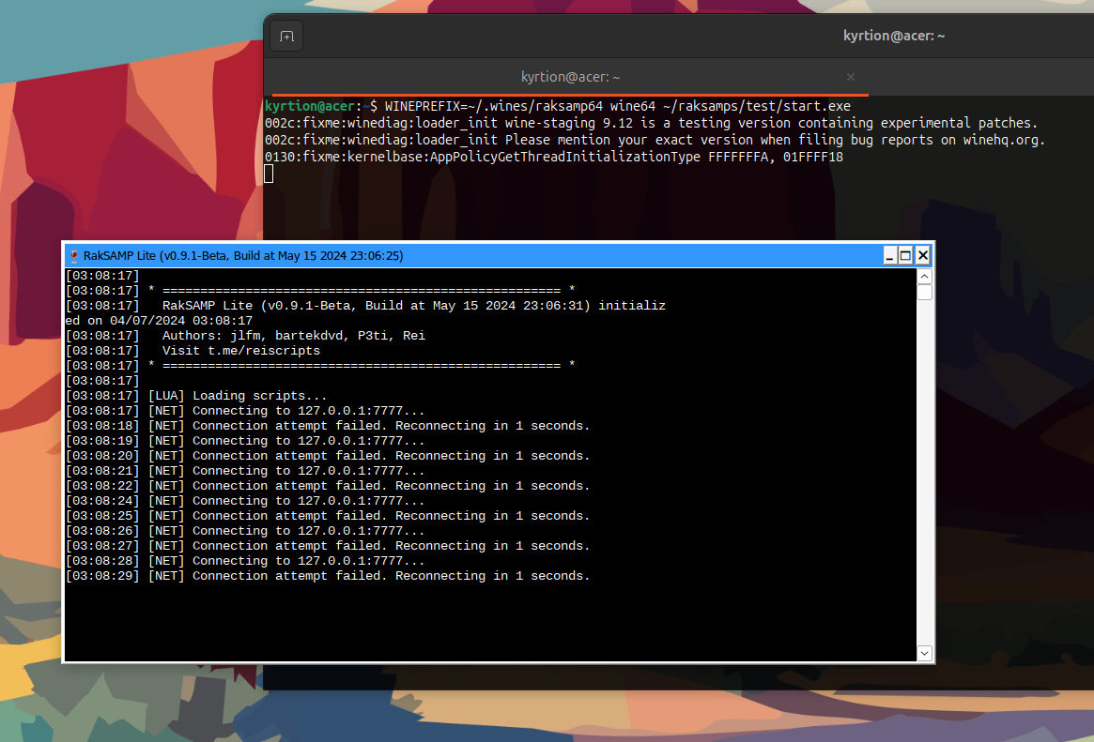Viewport: 1094px width, 742px height.
Task: Click the terminal header title kyrtion@acer: ~
Action: (x=894, y=36)
